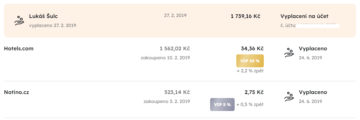Click the gold VIP 10 % badge
This screenshot has width=360, height=120.
pyautogui.click(x=250, y=61)
